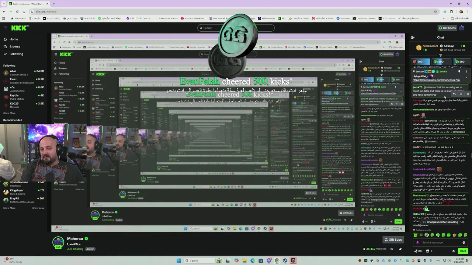Expand Following list with Show More
This screenshot has height=265, width=472.
pyautogui.click(x=10, y=113)
